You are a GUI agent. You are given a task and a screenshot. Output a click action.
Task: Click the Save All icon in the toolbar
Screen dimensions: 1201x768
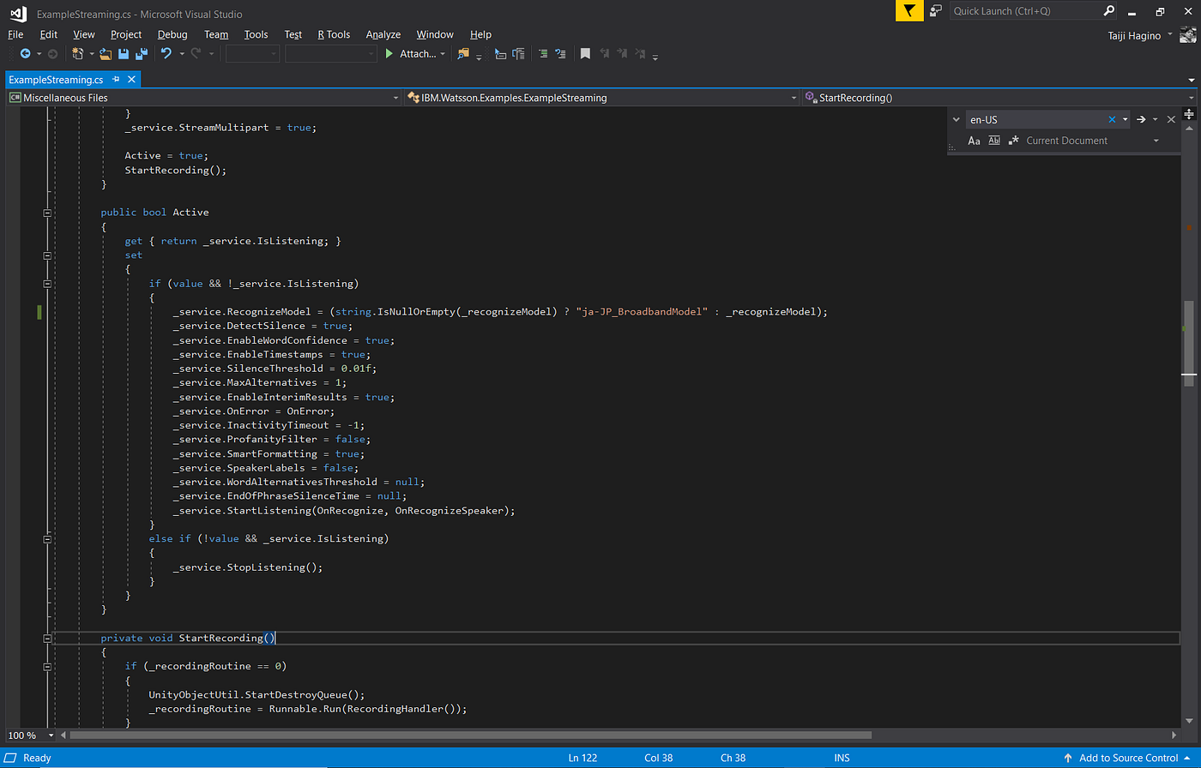click(141, 54)
